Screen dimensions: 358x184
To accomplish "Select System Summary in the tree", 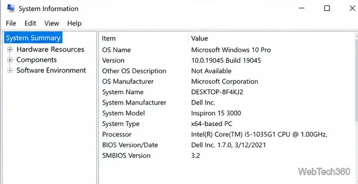I will click(x=33, y=38).
